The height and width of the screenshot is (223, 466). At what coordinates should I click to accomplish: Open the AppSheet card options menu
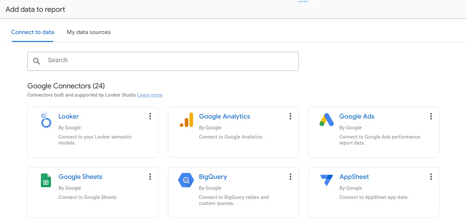click(x=431, y=176)
